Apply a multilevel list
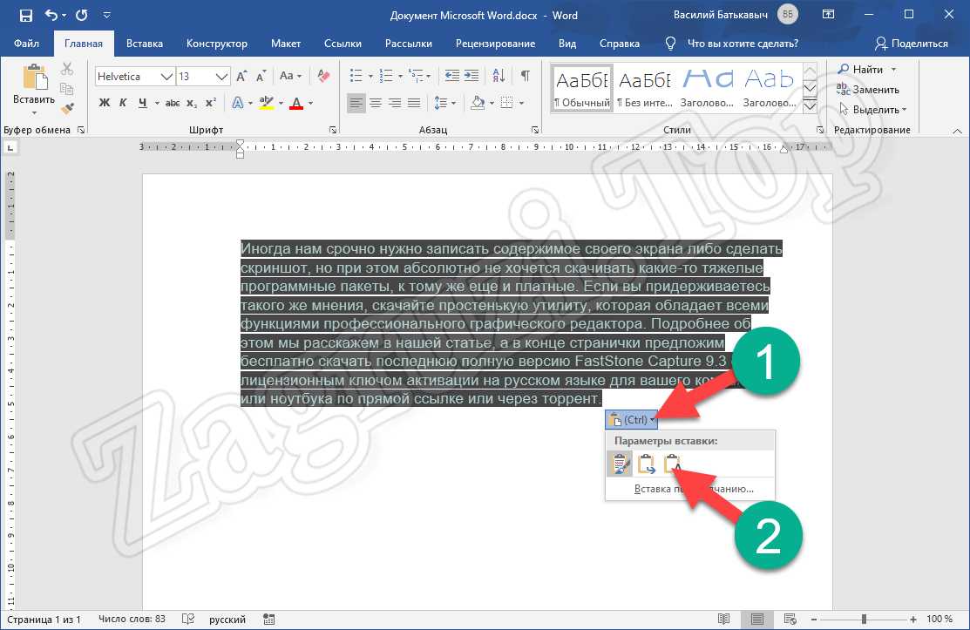This screenshot has height=630, width=970. coord(417,76)
